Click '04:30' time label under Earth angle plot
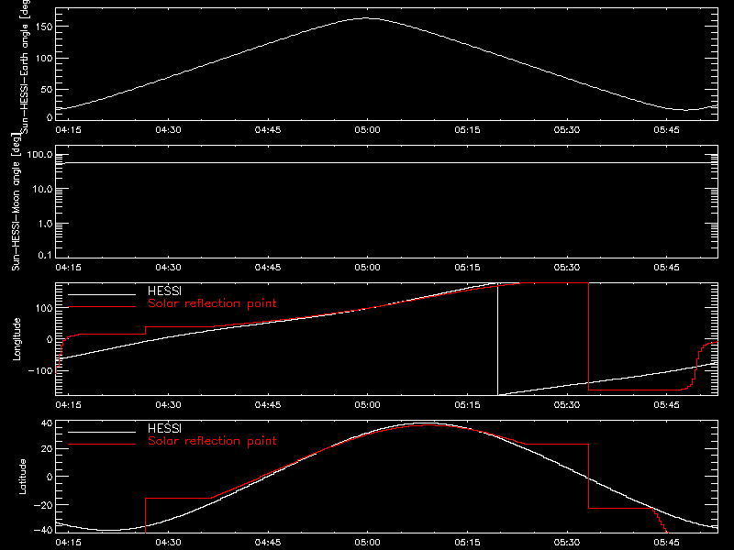734x550 pixels. click(168, 130)
